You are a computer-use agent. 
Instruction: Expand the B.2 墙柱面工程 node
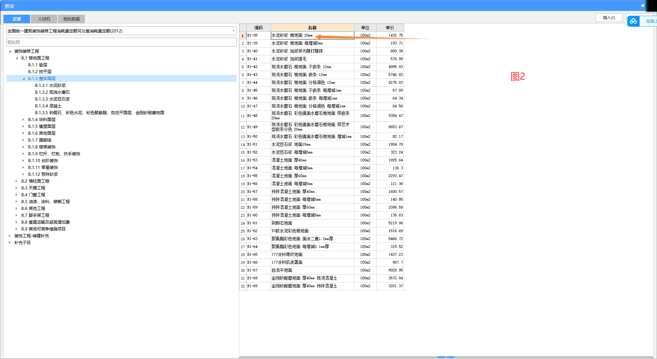coord(16,181)
